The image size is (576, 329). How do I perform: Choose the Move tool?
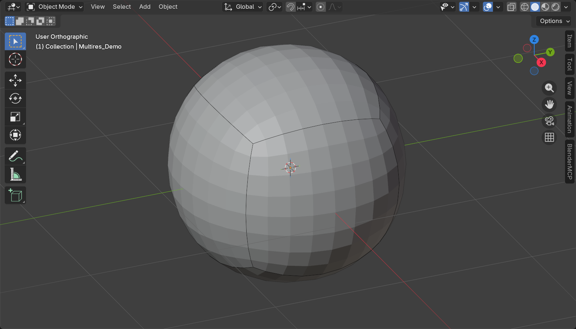tap(15, 80)
